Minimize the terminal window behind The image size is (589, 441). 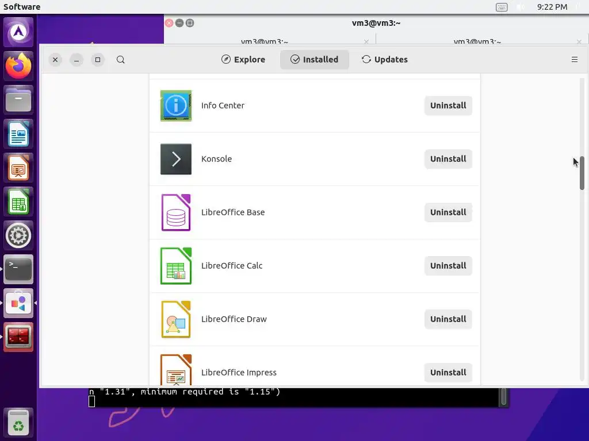pyautogui.click(x=179, y=23)
